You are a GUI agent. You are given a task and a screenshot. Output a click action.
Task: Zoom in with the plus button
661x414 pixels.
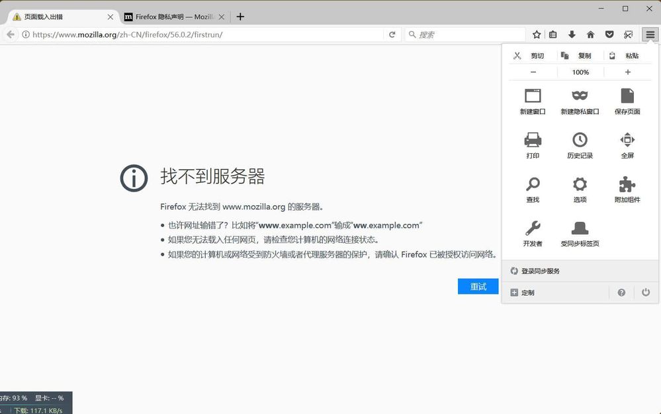pos(628,72)
